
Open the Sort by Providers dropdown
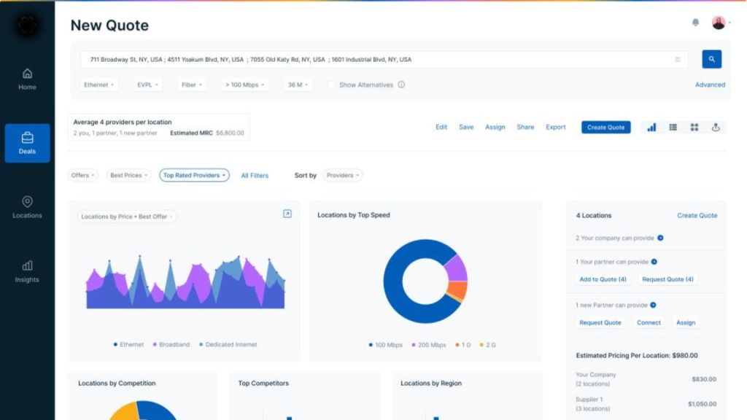[342, 176]
